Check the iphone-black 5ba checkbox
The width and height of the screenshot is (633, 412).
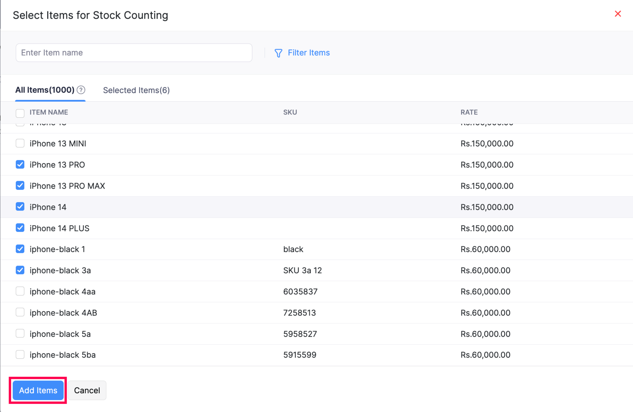(20, 355)
